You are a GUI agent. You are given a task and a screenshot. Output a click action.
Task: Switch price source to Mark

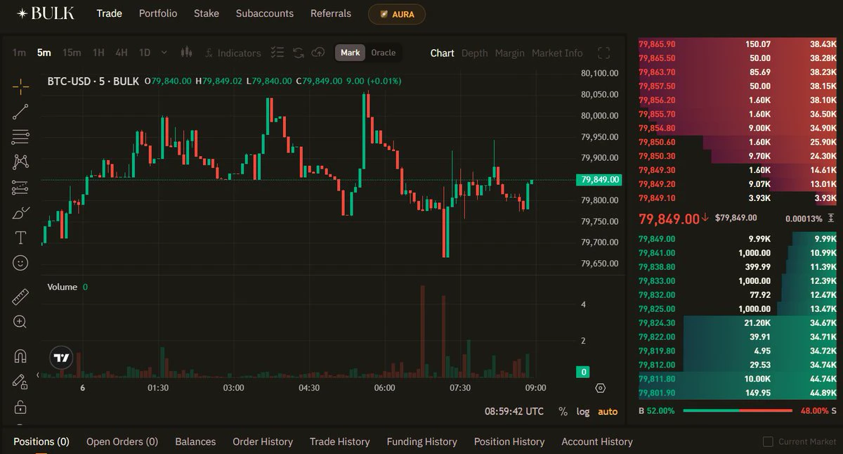[x=350, y=53]
